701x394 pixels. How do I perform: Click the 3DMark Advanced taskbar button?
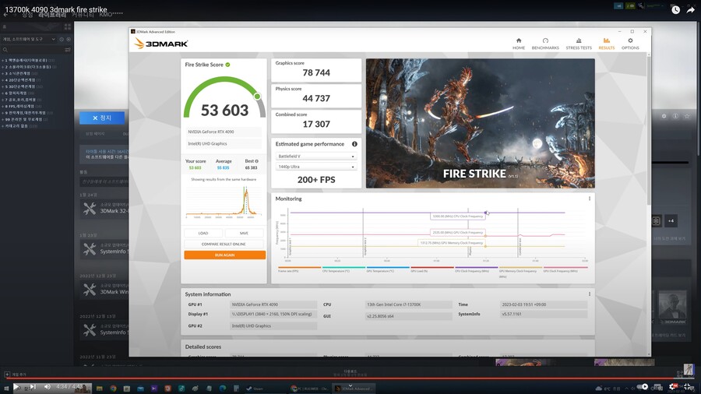tap(353, 389)
